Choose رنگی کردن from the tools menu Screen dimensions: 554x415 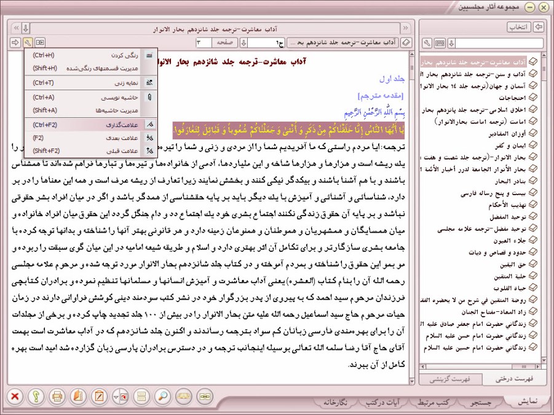91,55
